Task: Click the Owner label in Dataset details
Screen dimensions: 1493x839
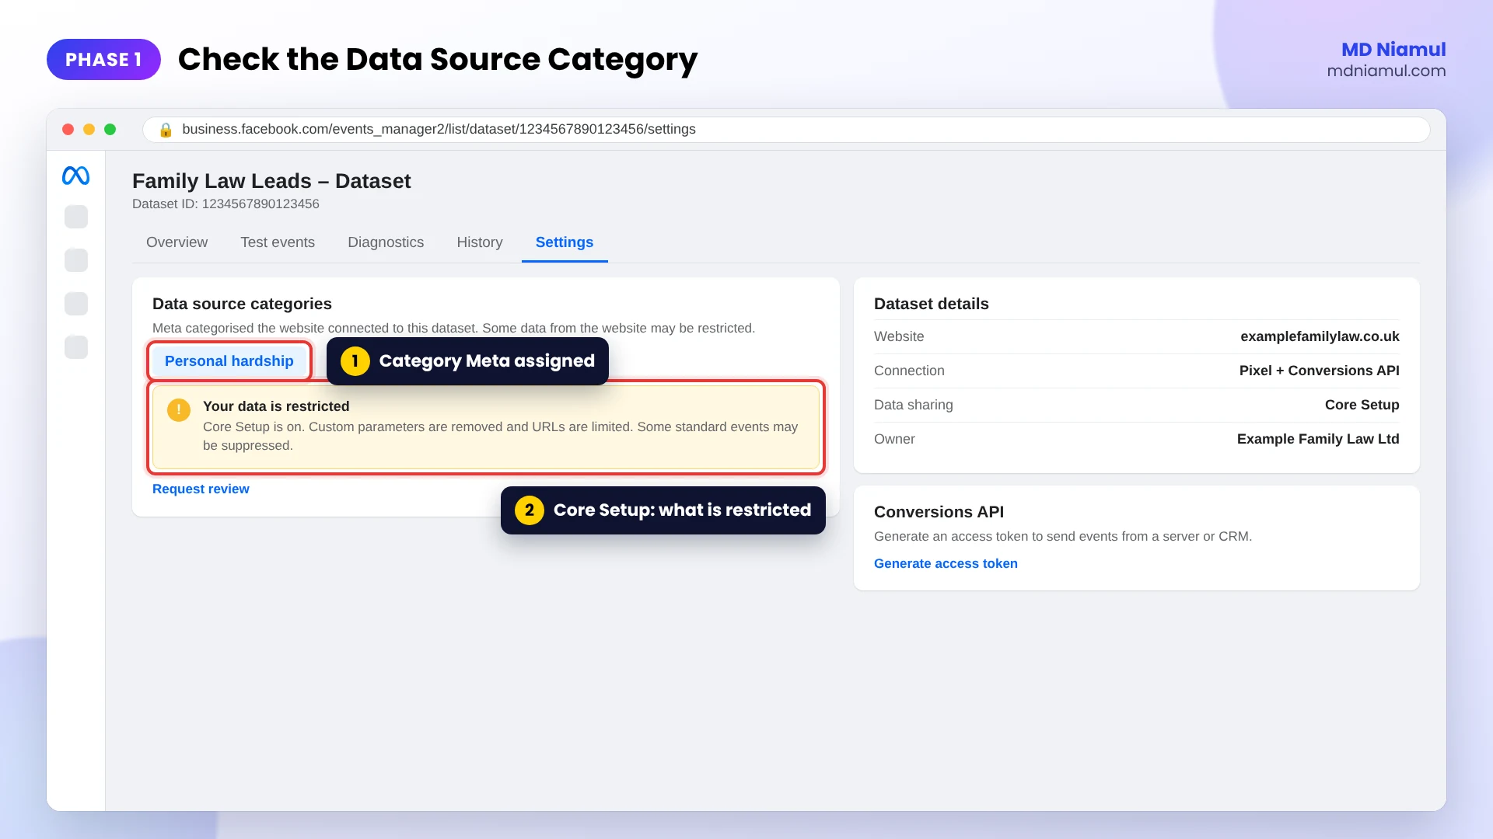Action: click(x=894, y=439)
